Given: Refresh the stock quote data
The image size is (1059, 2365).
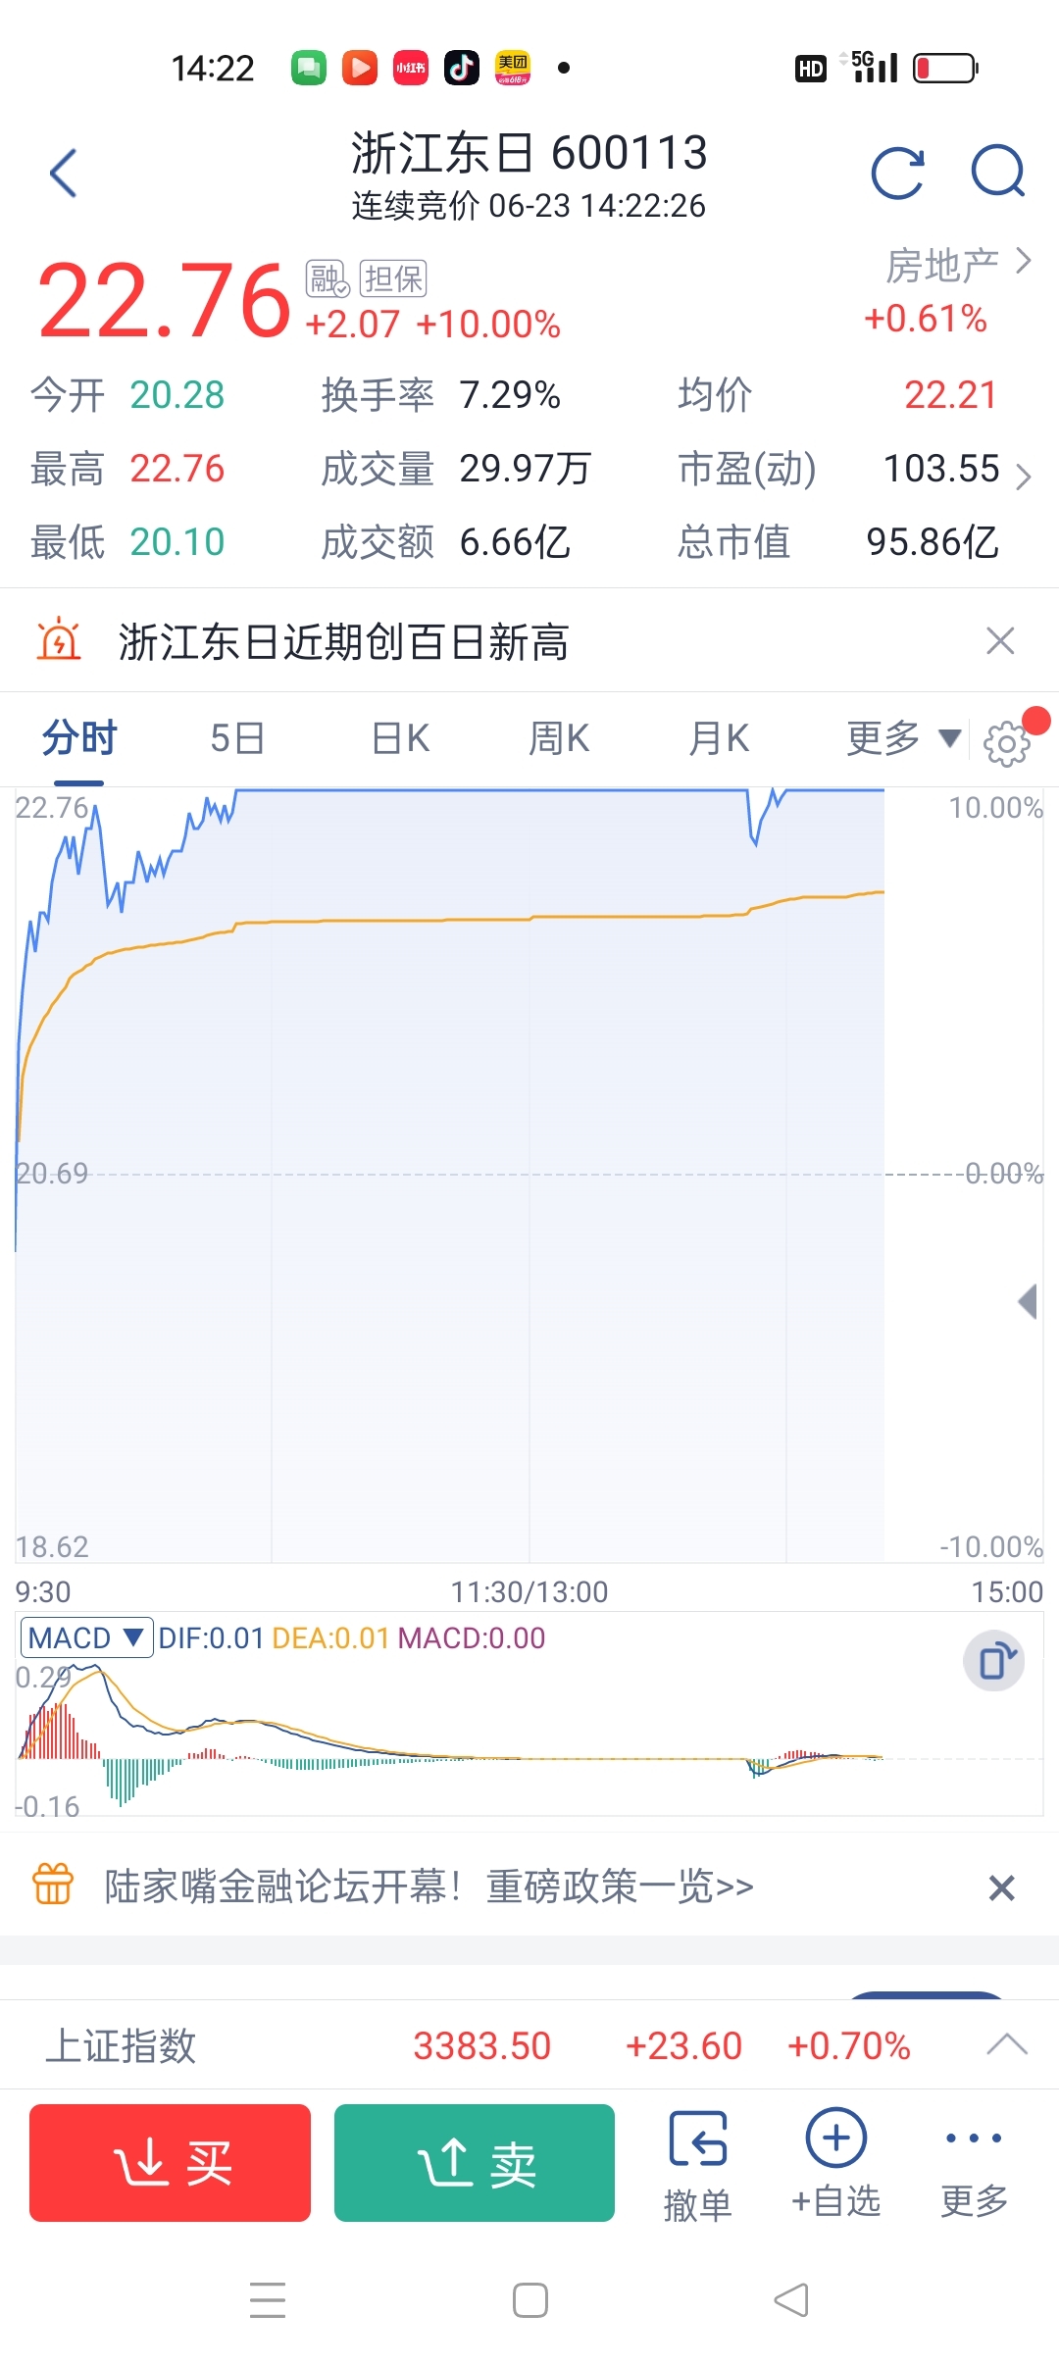Looking at the screenshot, I should 898,174.
